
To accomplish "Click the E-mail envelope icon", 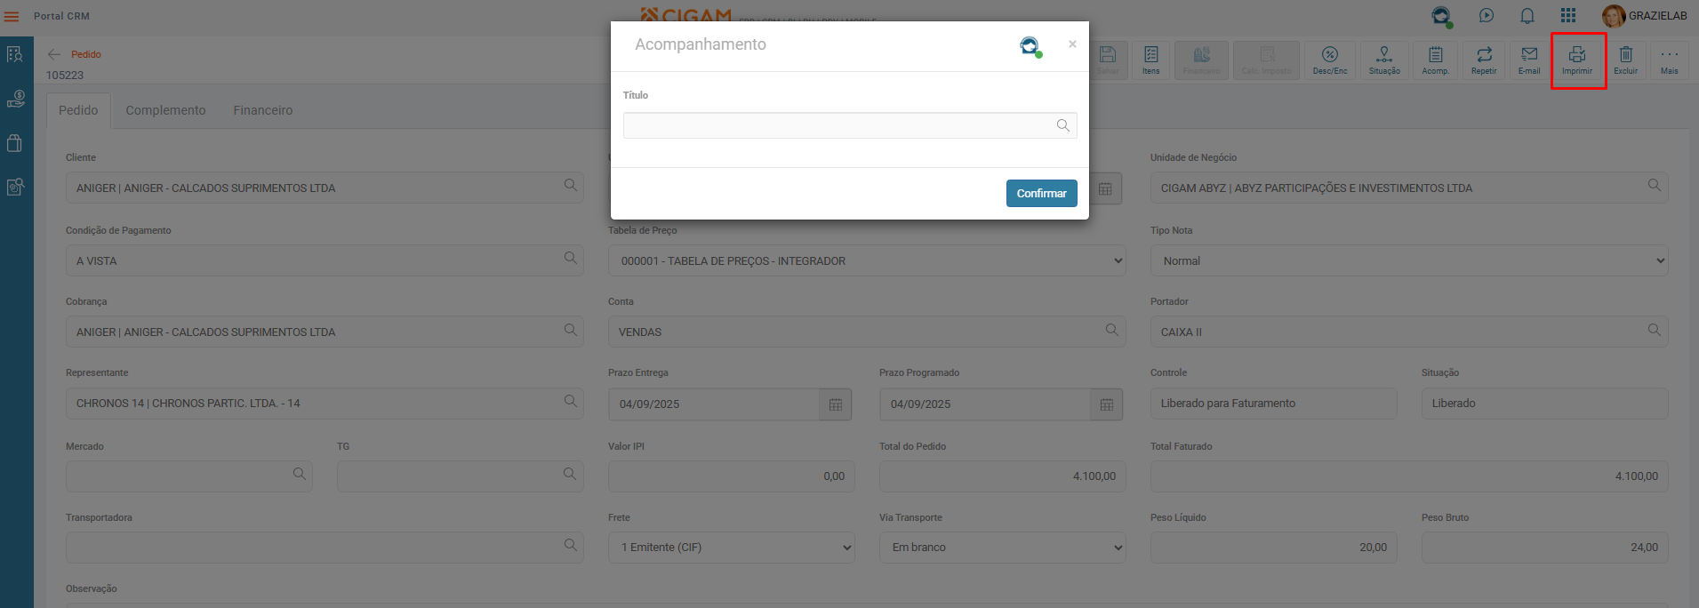I will coord(1529,59).
